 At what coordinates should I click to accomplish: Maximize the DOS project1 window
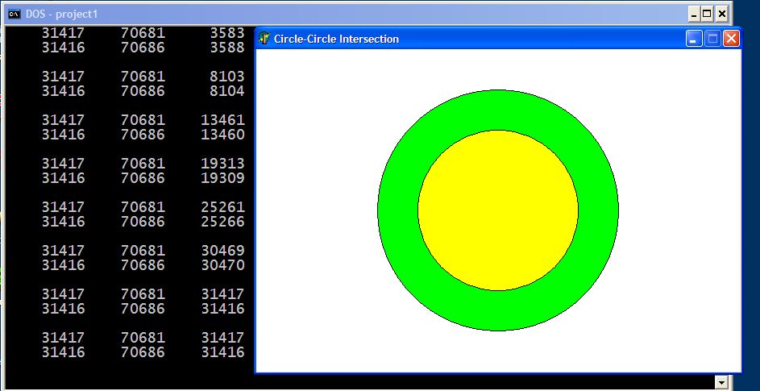point(708,14)
